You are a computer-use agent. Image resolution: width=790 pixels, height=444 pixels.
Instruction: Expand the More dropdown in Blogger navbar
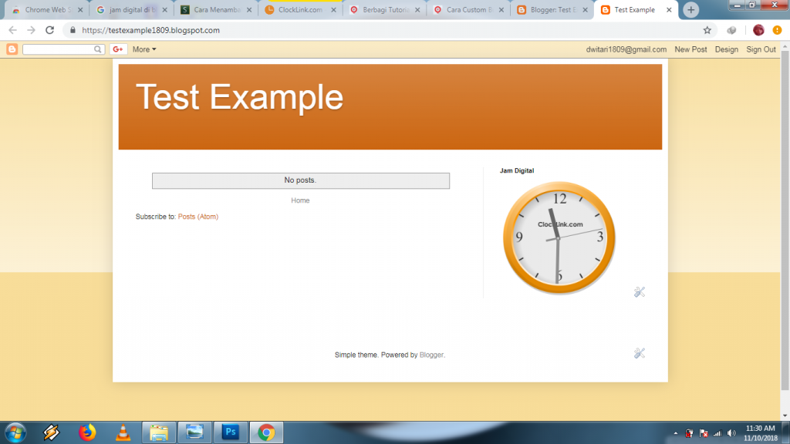(x=144, y=49)
